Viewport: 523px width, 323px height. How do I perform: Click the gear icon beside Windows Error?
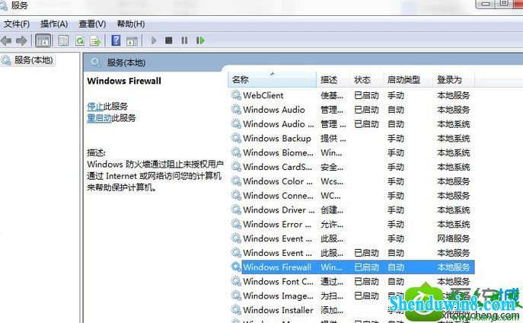coord(236,225)
